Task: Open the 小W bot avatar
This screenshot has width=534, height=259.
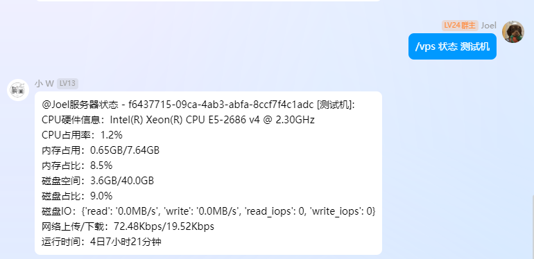Action: [18, 90]
